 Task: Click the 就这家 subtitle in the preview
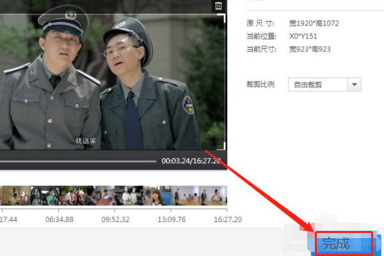pos(86,141)
